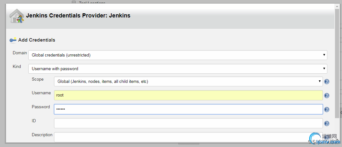Open the Kind dropdown
The width and height of the screenshot is (342, 147).
tap(178, 69)
